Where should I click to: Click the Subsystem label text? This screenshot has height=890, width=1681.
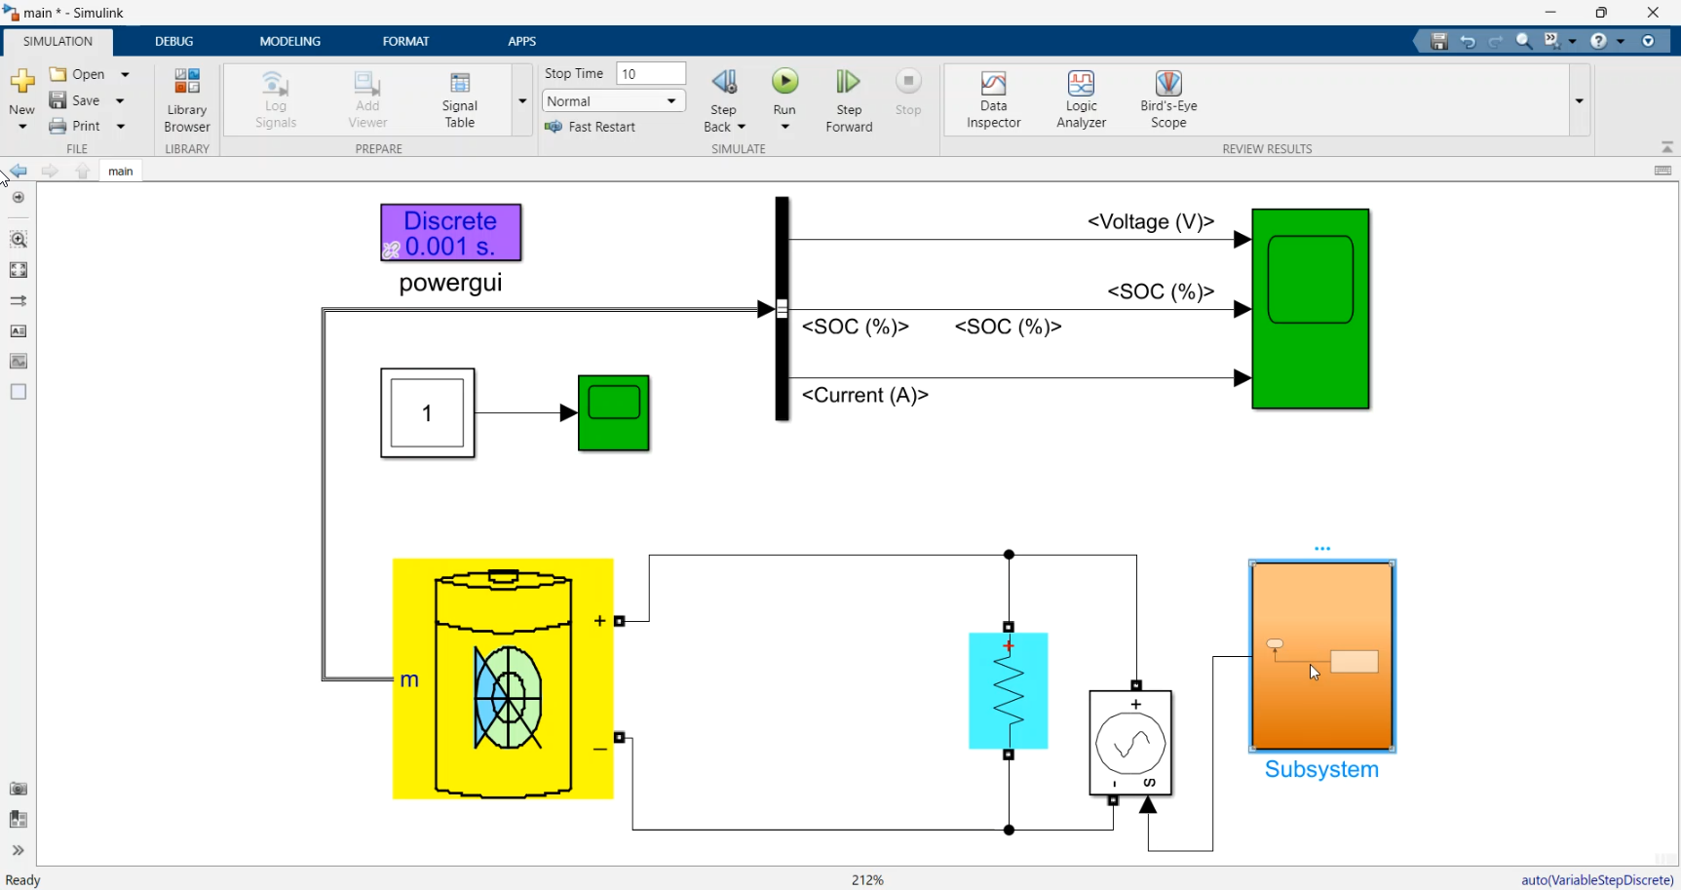(1322, 769)
